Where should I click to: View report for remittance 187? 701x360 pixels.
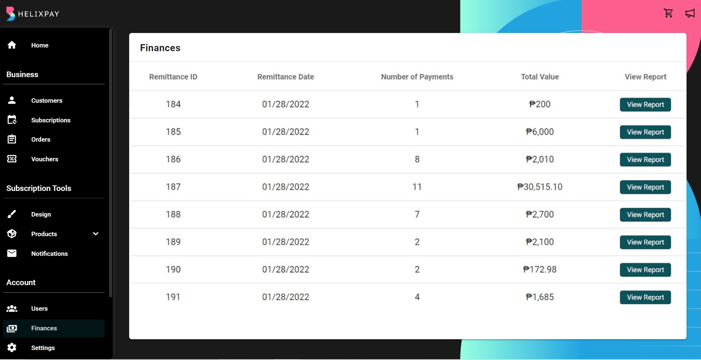click(x=645, y=187)
